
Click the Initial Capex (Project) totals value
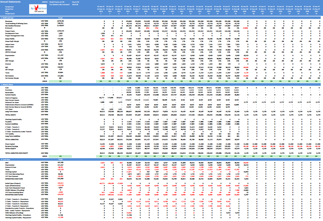[x=60, y=183]
